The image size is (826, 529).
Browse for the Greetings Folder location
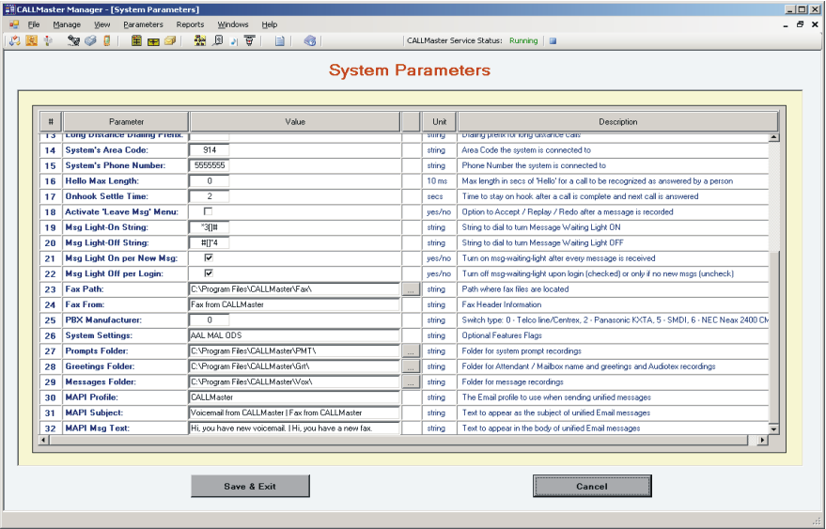point(411,366)
